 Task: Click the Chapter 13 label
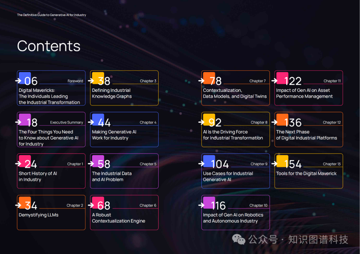point(332,164)
